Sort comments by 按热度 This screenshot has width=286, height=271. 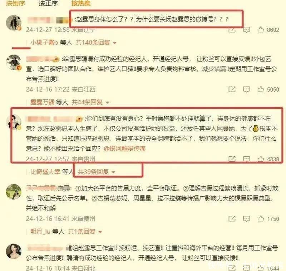[x=81, y=3]
